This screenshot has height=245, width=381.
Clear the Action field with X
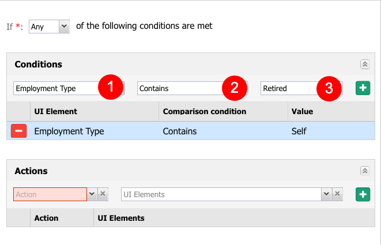pyautogui.click(x=103, y=194)
